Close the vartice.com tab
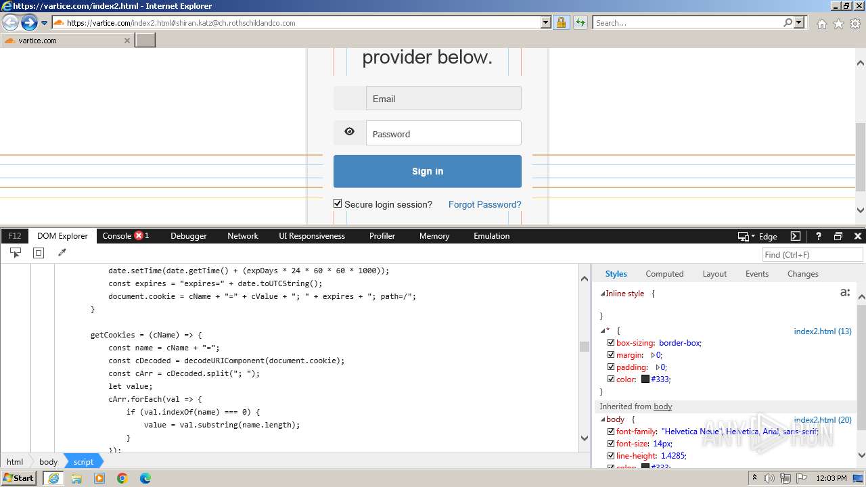Screen dimensions: 866x487 127,41
